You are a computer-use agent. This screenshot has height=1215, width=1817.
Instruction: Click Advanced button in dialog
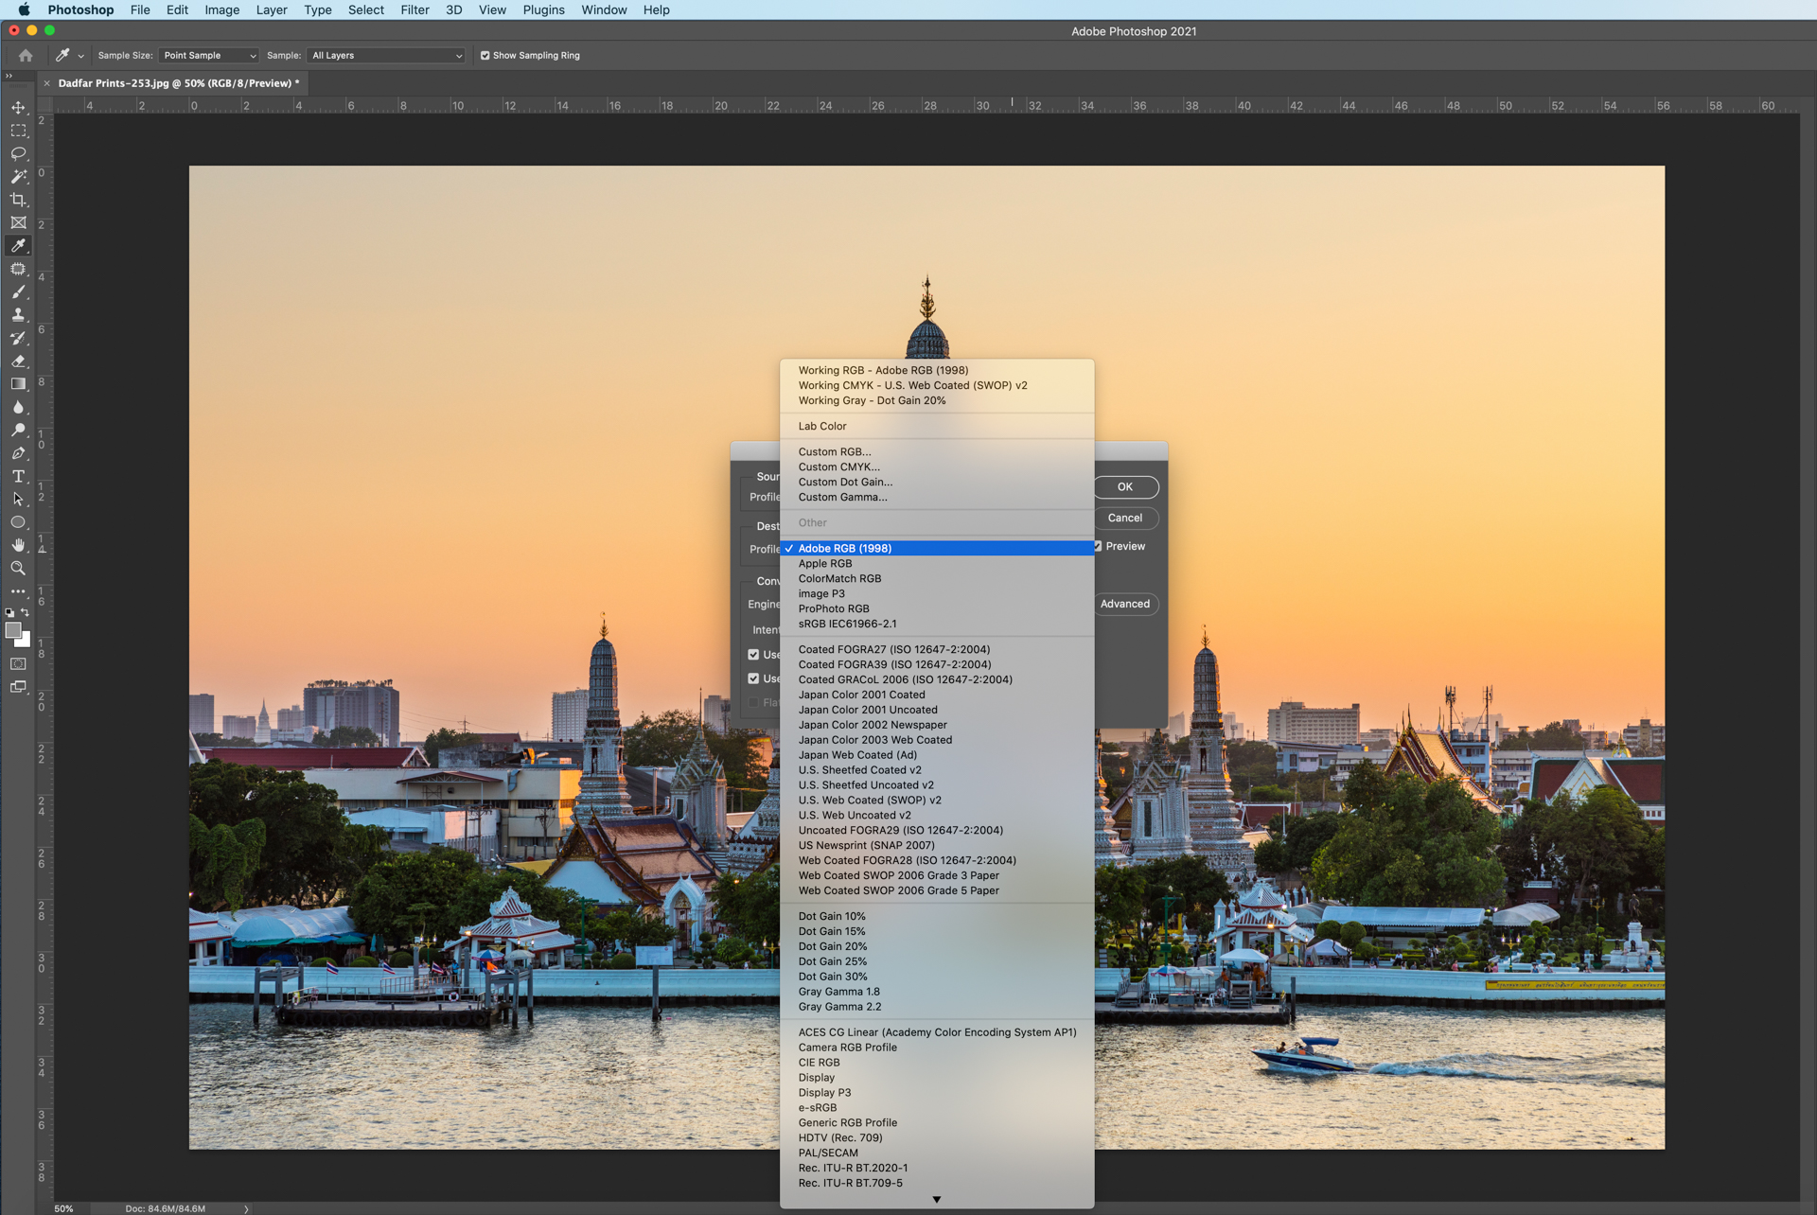(x=1122, y=604)
